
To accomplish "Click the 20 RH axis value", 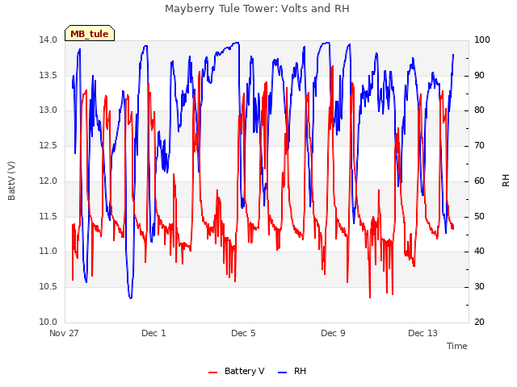I will pyautogui.click(x=479, y=322).
